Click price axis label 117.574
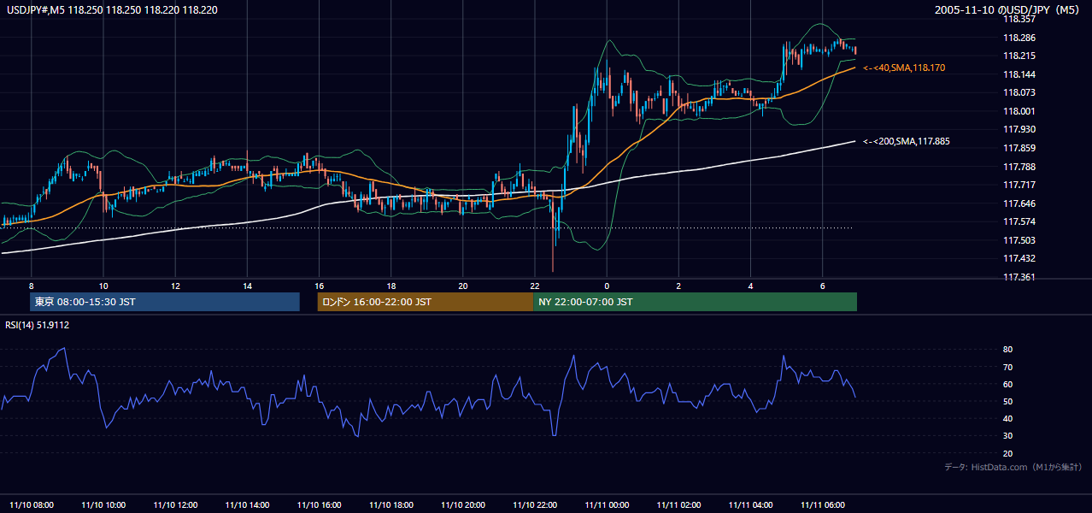This screenshot has width=1092, height=513. coord(1019,221)
